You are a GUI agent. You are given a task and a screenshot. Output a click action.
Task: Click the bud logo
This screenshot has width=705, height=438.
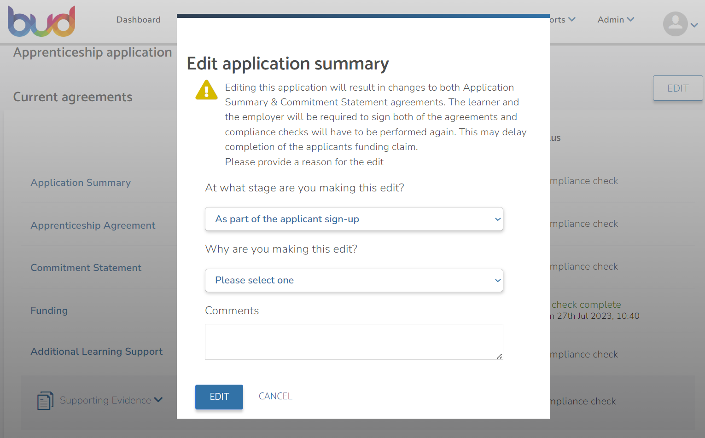41,21
